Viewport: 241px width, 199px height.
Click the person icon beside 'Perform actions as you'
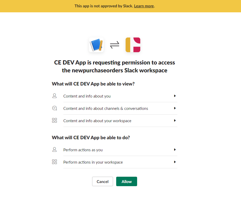point(54,150)
